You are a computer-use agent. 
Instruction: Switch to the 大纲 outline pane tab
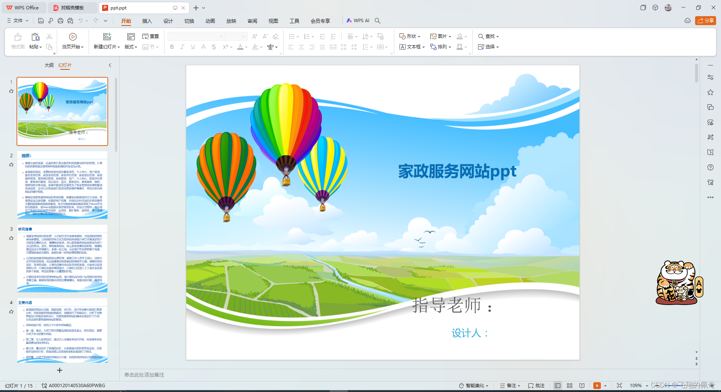point(49,65)
